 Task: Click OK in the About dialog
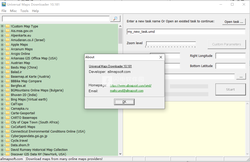click(124, 102)
